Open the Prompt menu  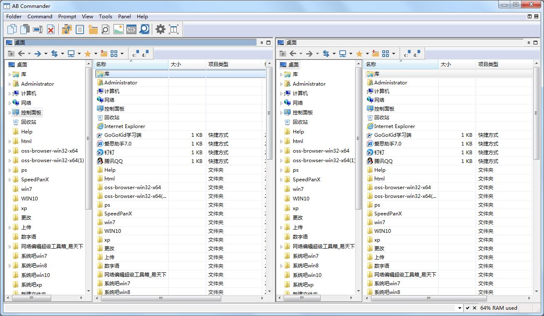pyautogui.click(x=67, y=17)
